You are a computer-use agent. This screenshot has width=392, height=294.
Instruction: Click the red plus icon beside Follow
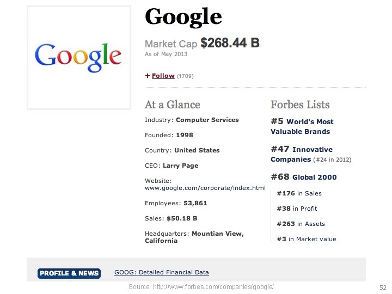tap(147, 76)
